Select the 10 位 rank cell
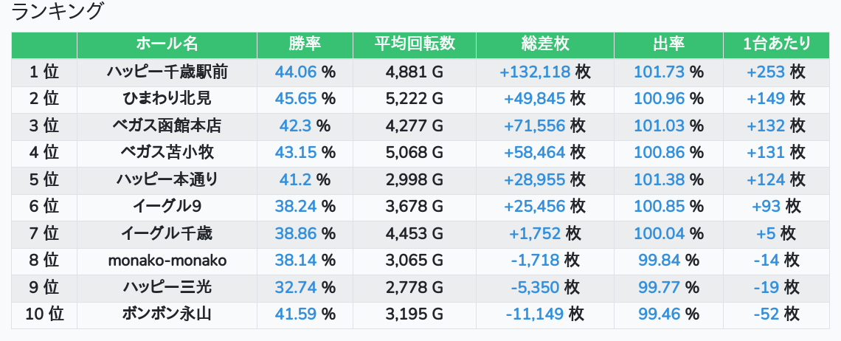Screen dimensions: 841x341 pos(44,314)
